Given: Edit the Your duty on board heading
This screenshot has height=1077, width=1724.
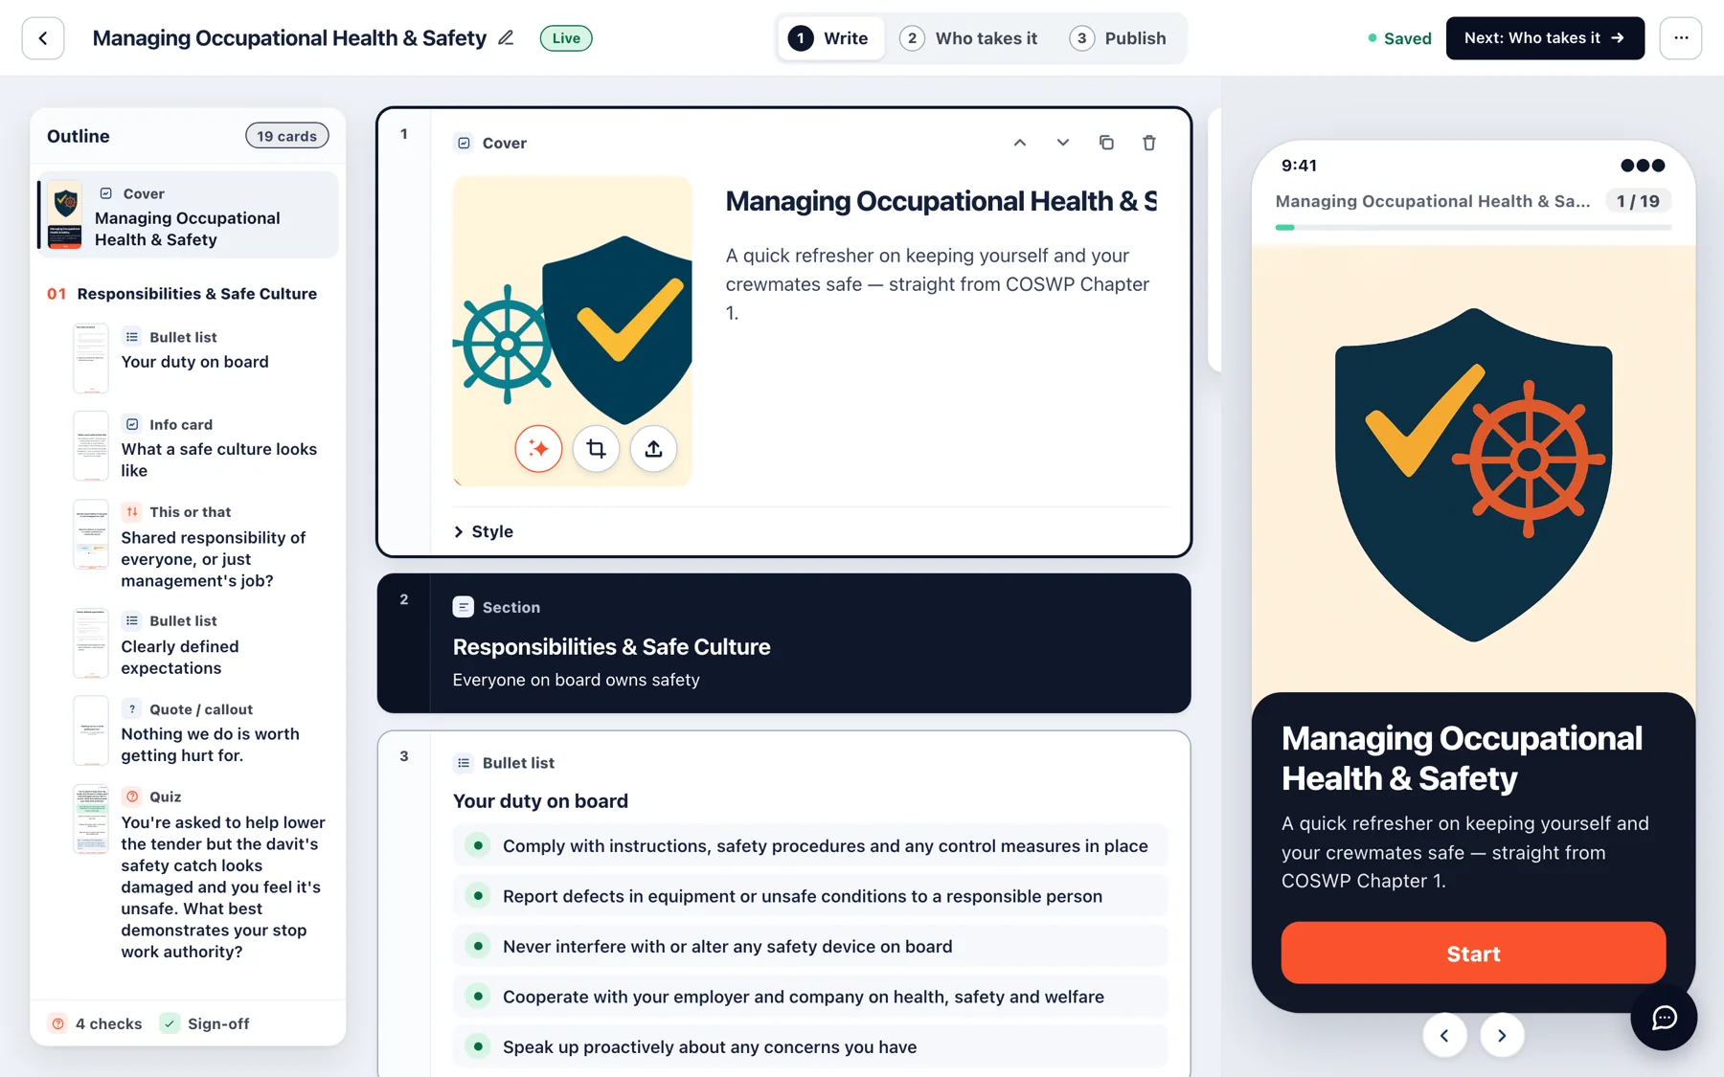Looking at the screenshot, I should point(540,801).
